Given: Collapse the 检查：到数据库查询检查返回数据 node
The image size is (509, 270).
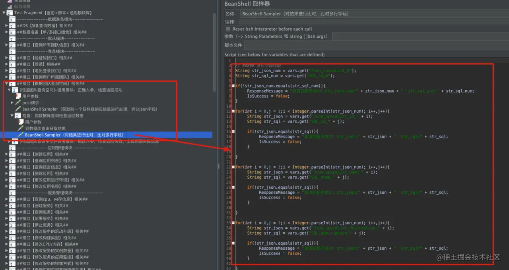Looking at the screenshot, I should point(12,116).
